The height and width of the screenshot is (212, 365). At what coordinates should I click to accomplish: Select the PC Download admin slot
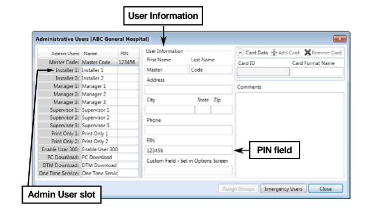pyautogui.click(x=88, y=157)
